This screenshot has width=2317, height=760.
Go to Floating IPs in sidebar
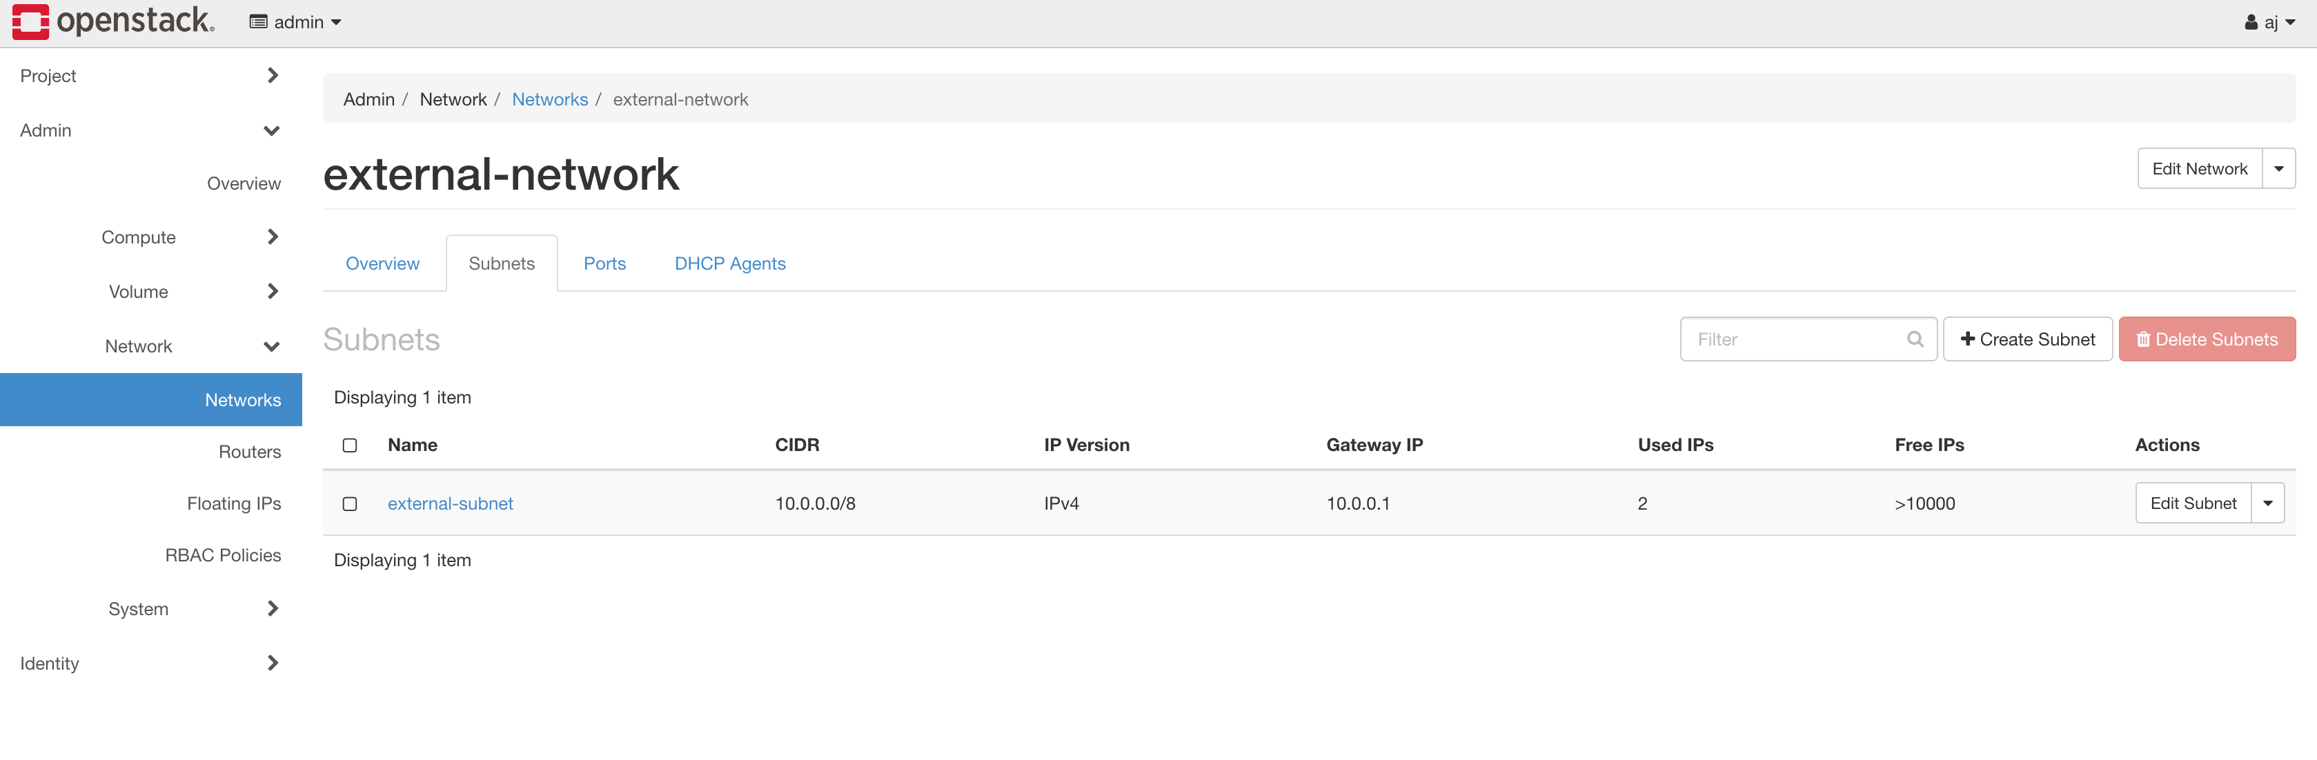click(x=234, y=503)
